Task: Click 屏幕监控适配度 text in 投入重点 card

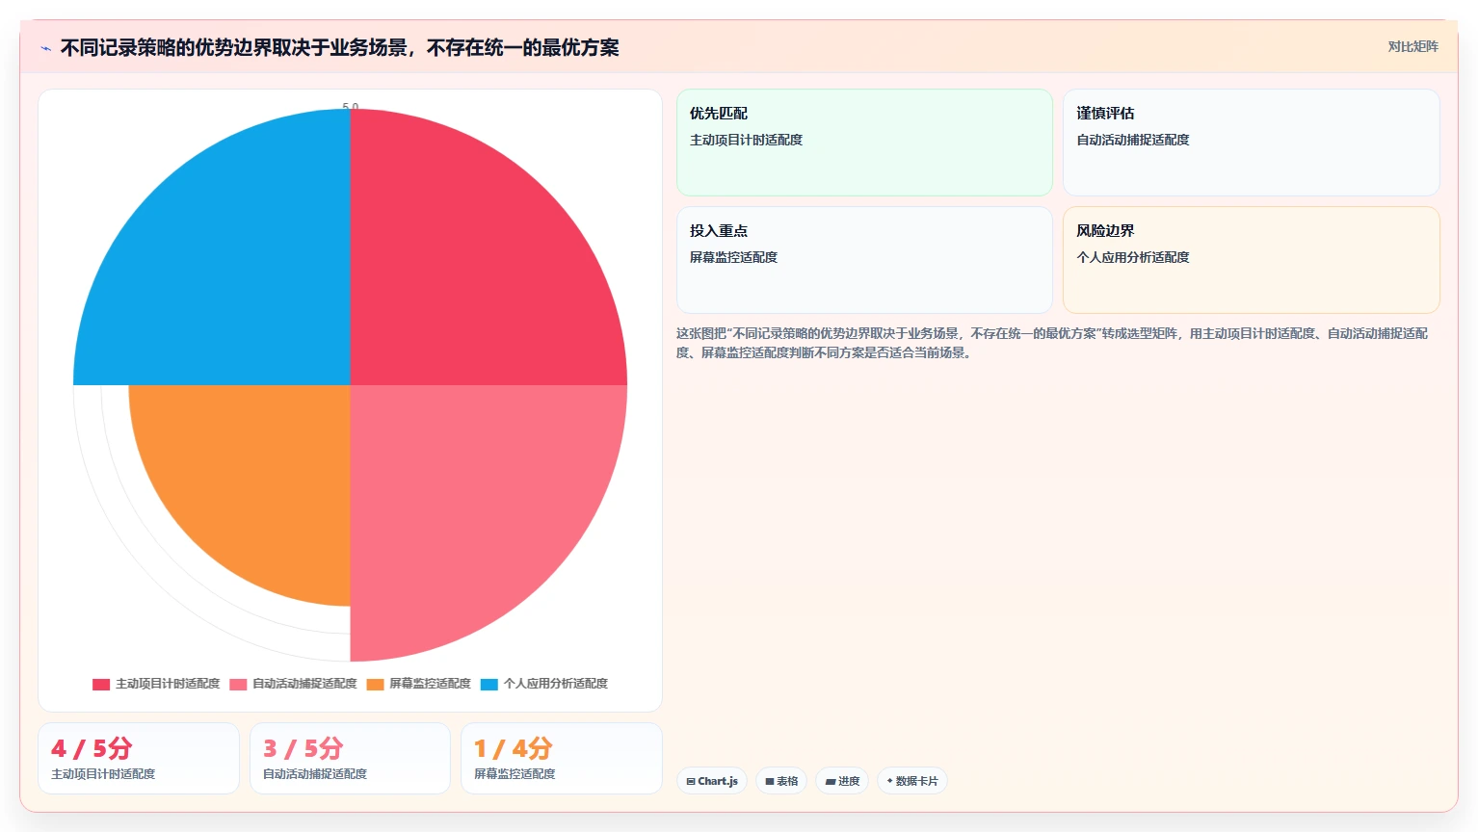Action: click(x=733, y=257)
